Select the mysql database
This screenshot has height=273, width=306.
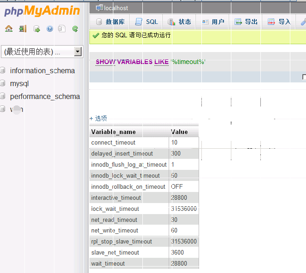pyautogui.click(x=19, y=84)
